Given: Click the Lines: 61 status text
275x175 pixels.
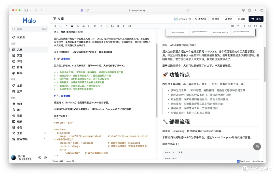Looking at the screenshot, I should click(70, 161).
